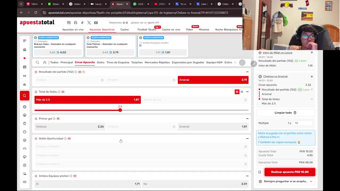Click info icon next to Primer gol

point(54,119)
